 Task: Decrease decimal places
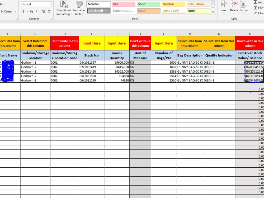point(49,11)
